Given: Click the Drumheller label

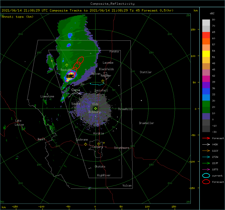Looking at the screenshot, I should point(146,123).
